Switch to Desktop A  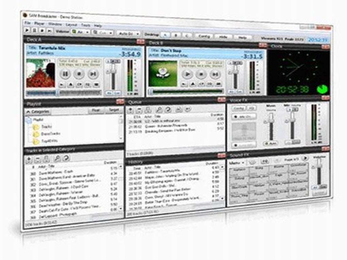[165, 35]
